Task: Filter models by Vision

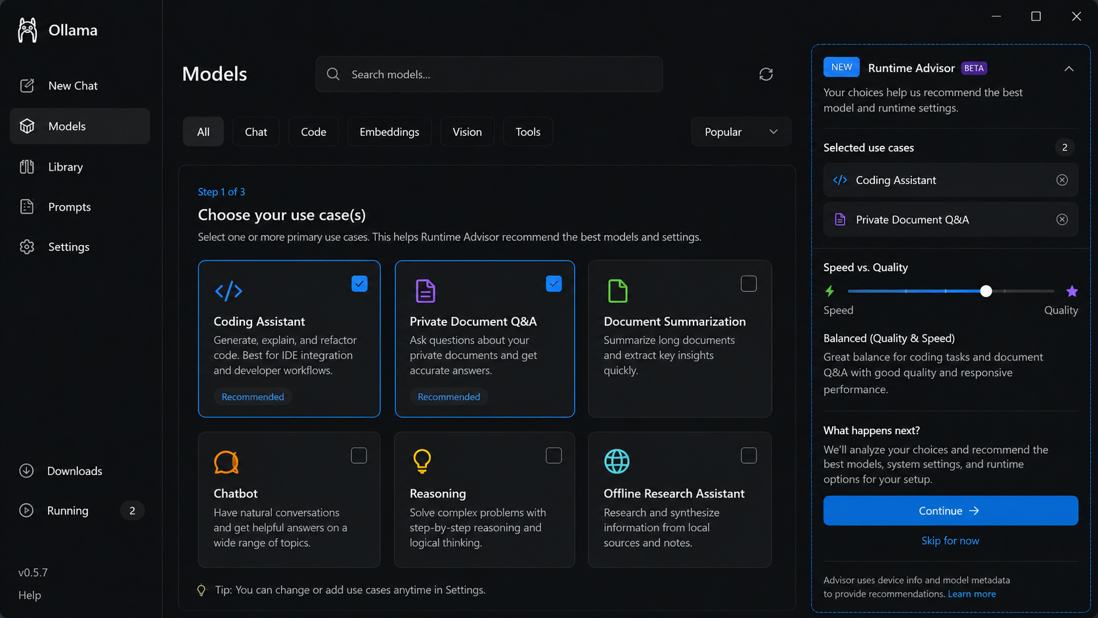Action: click(467, 132)
